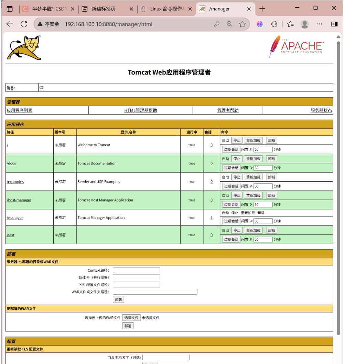This screenshot has width=344, height=364.
Task: Click session count 1 for /manager
Action: point(212,217)
